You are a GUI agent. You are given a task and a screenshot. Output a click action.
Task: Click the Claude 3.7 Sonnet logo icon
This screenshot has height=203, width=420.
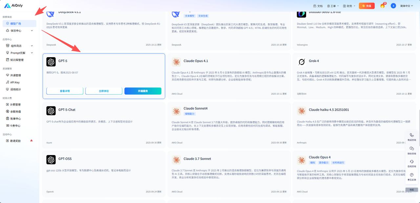point(176,160)
